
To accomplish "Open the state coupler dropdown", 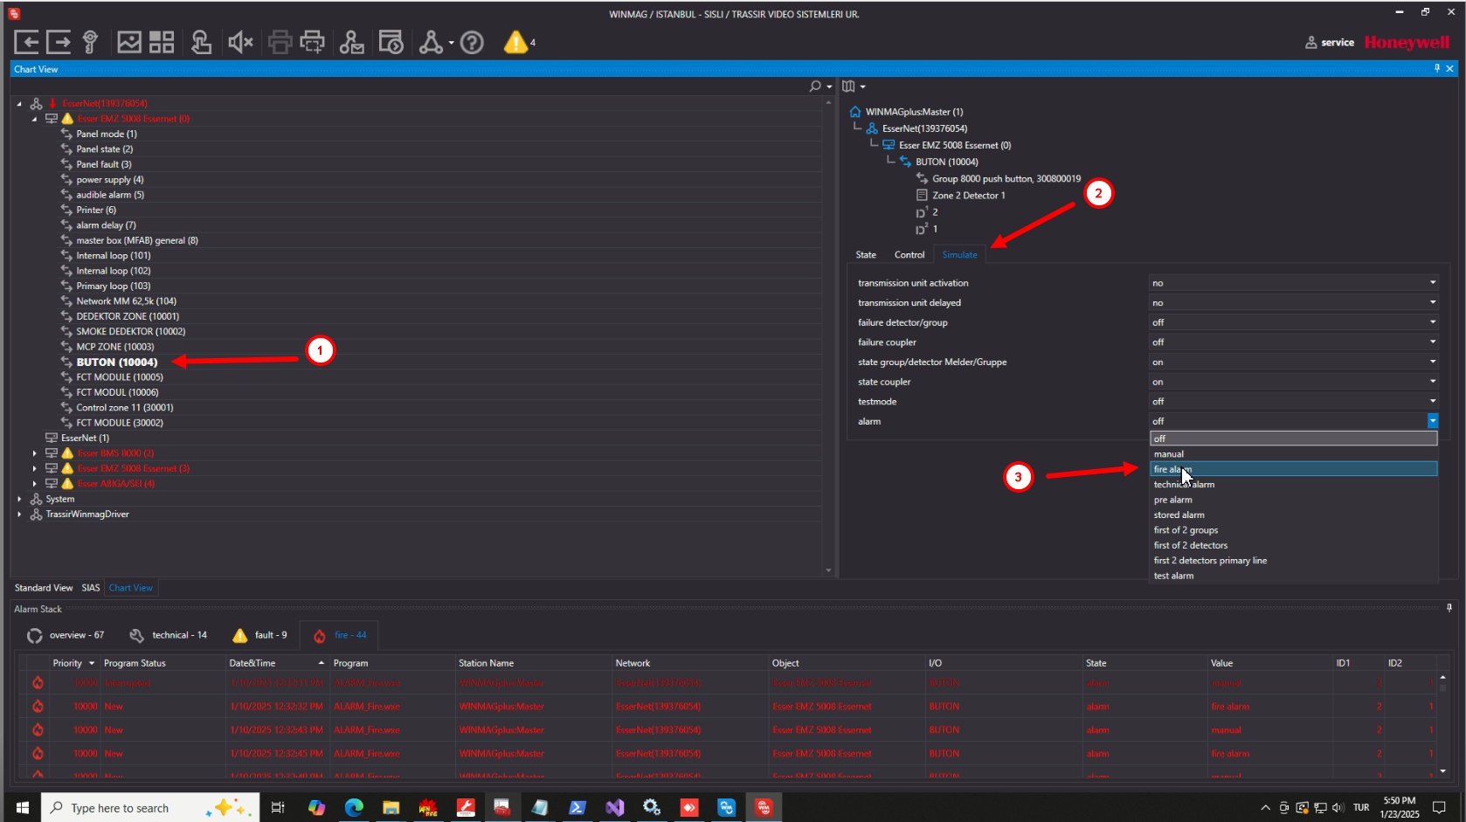I will pos(1293,382).
